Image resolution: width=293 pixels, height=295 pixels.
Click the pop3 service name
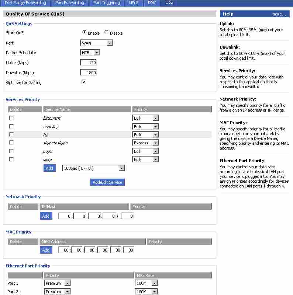click(48, 151)
